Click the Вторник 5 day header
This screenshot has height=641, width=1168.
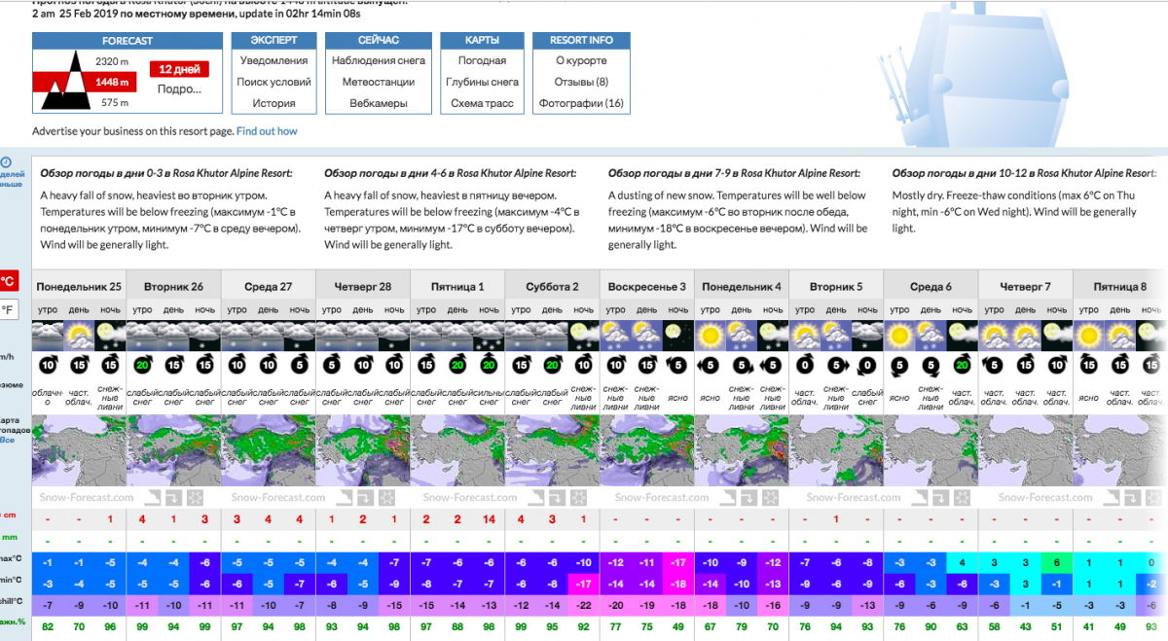pyautogui.click(x=836, y=287)
